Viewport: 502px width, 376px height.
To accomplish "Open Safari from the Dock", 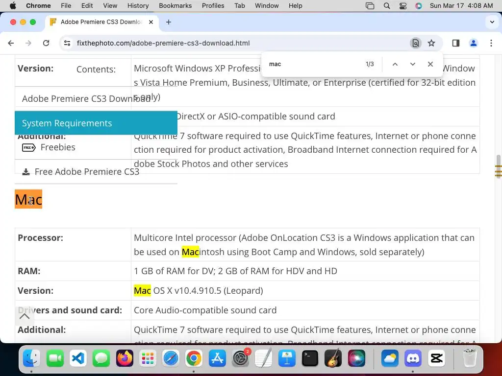I will click(x=171, y=358).
